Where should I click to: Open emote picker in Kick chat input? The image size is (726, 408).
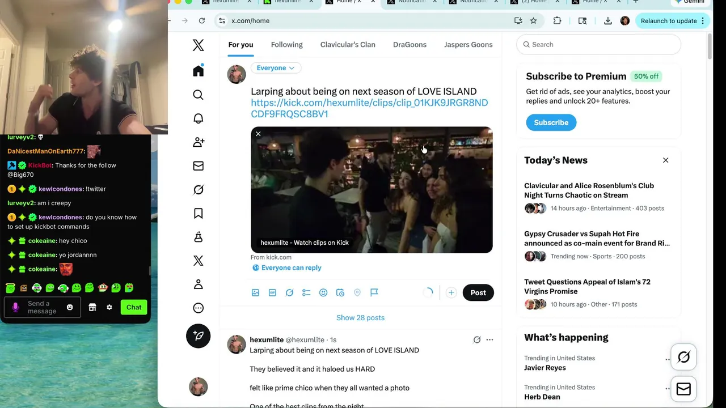(70, 307)
